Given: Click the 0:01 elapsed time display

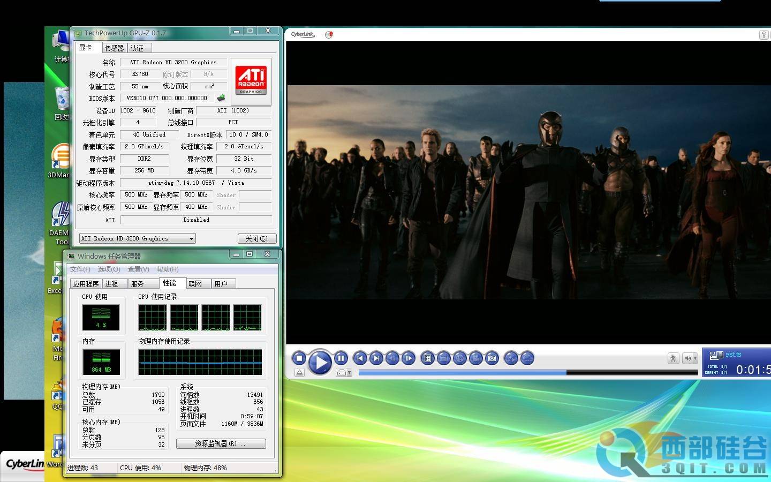Looking at the screenshot, I should [753, 369].
